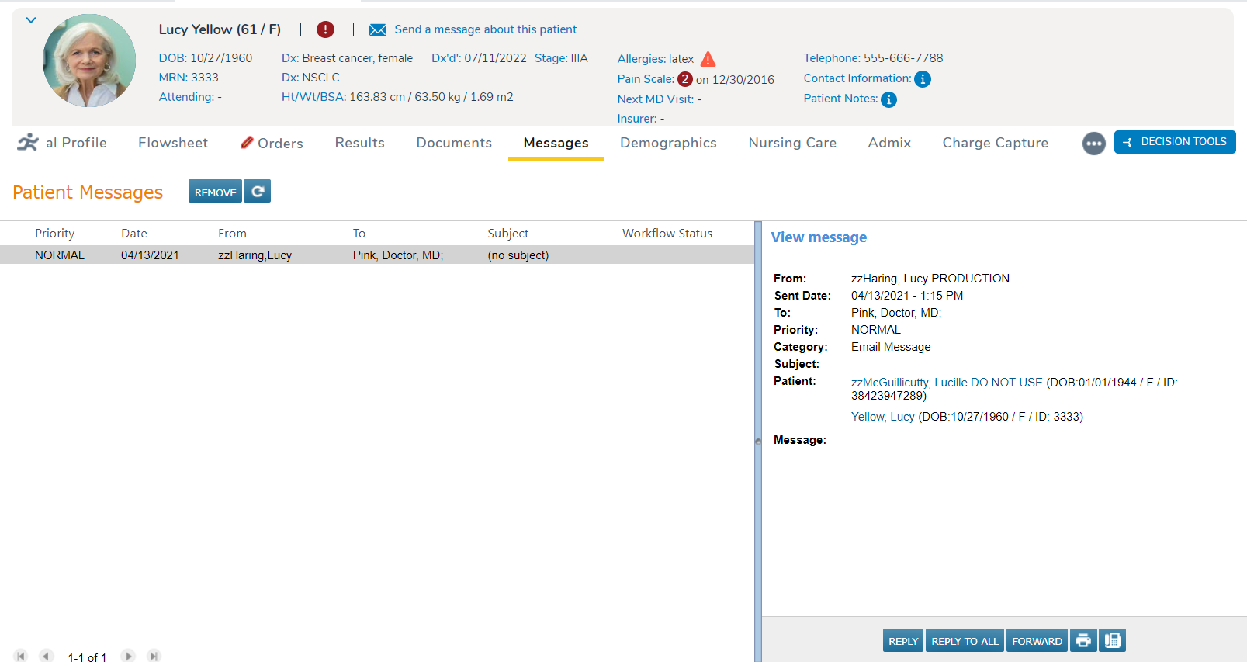
Task: Click the zzMcGuillicutty, Lucille patient link
Action: 946,383
